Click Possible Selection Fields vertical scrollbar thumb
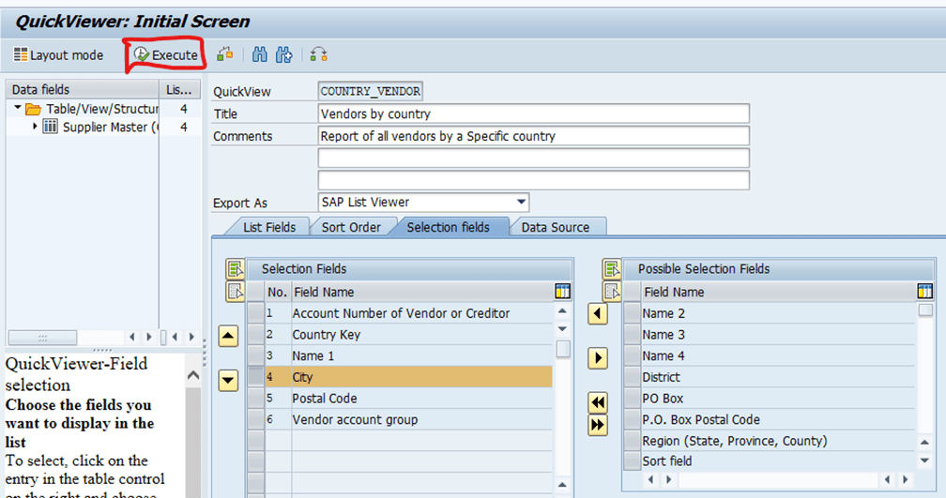This screenshot has width=946, height=498. pyautogui.click(x=925, y=309)
